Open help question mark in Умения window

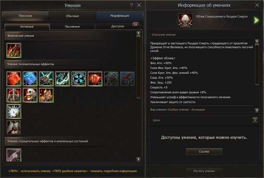[x=131, y=5]
